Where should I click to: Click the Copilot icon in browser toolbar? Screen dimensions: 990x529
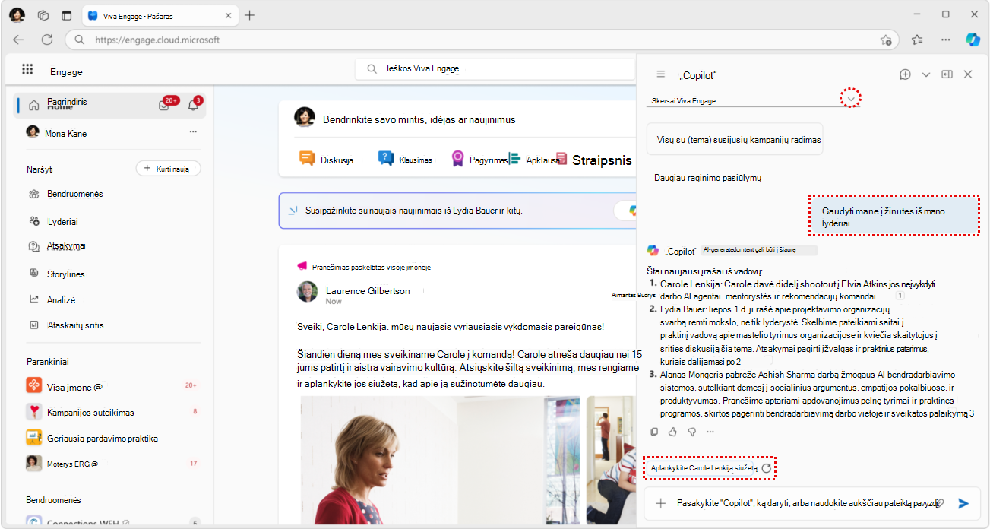point(973,40)
